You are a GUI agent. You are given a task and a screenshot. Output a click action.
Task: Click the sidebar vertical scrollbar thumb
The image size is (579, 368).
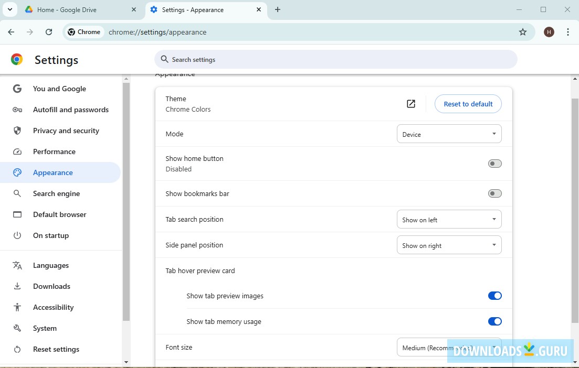126,201
